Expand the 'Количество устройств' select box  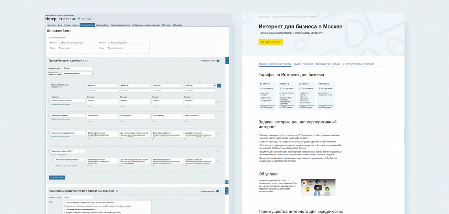pos(78,74)
